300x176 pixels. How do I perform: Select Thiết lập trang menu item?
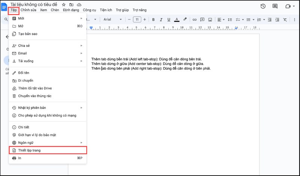coord(47,150)
